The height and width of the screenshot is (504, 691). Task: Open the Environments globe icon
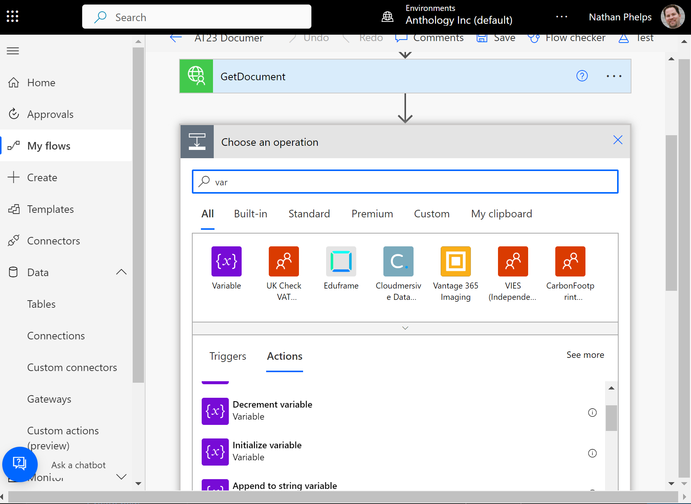point(388,17)
